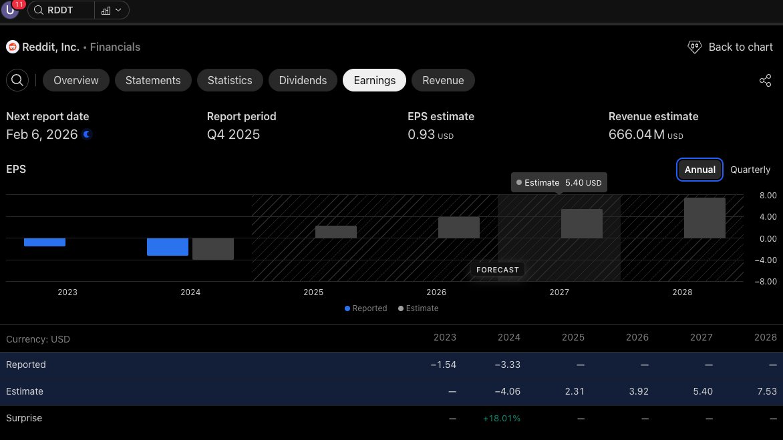
Task: Toggle the Reported legend item
Action: click(365, 308)
